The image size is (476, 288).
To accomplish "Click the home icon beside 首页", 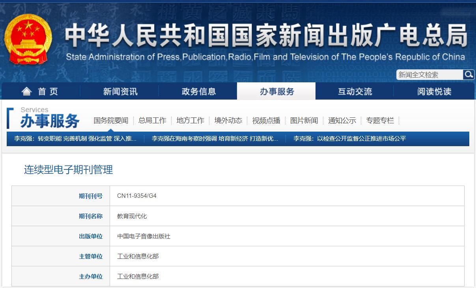I will coord(27,91).
